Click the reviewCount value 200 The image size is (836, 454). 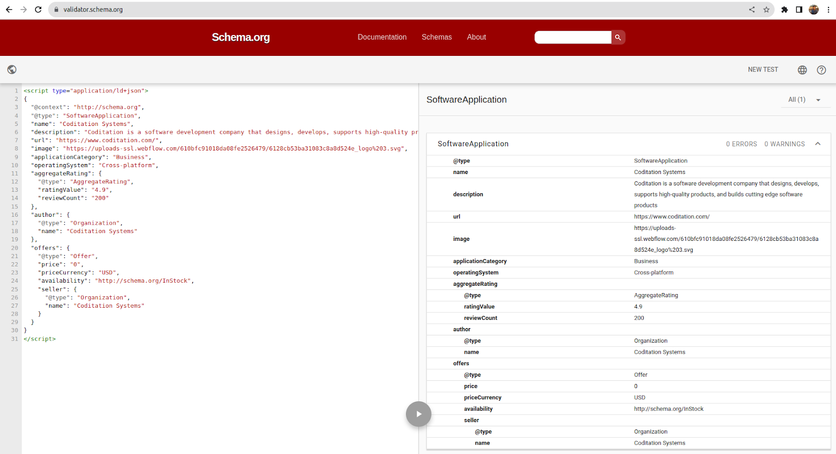coord(639,318)
